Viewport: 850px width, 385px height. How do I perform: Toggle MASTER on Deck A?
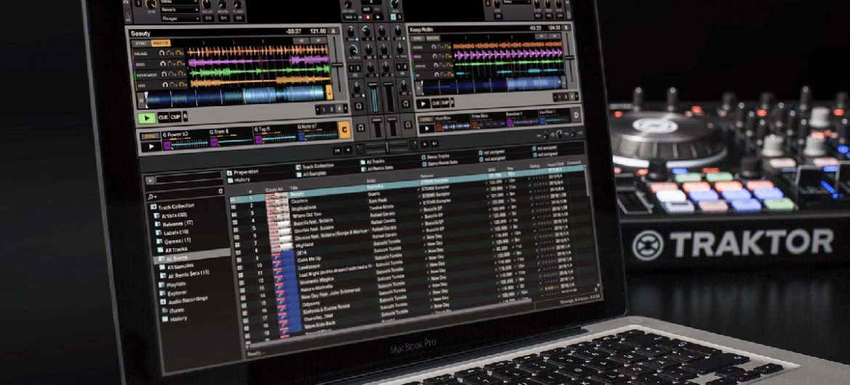point(161,43)
